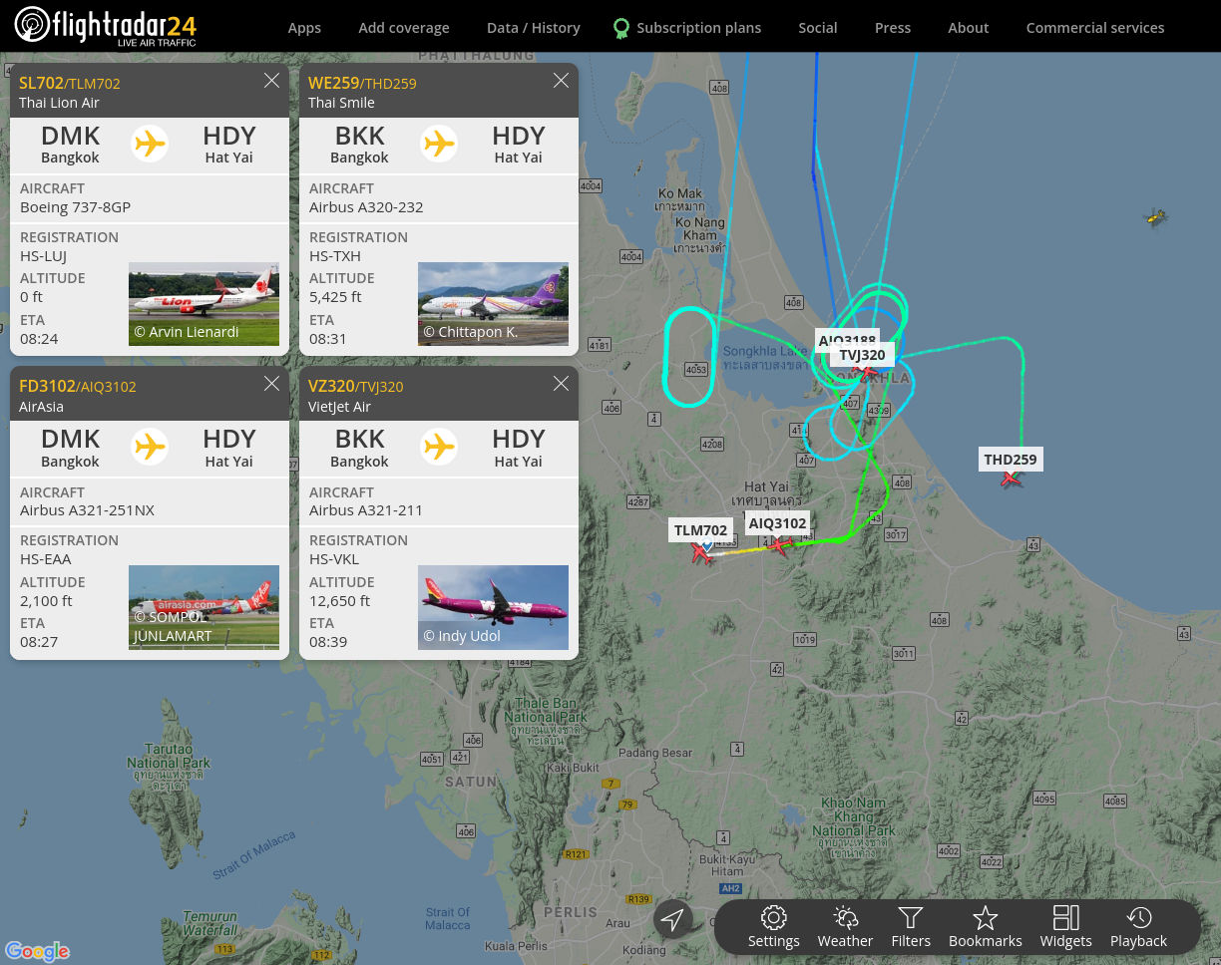Click the SL702 flight number link
1221x965 pixels.
pos(41,83)
